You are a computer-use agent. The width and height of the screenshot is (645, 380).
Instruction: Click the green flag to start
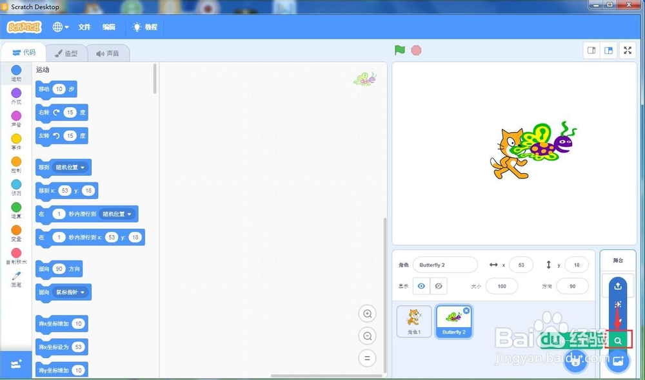click(x=399, y=50)
